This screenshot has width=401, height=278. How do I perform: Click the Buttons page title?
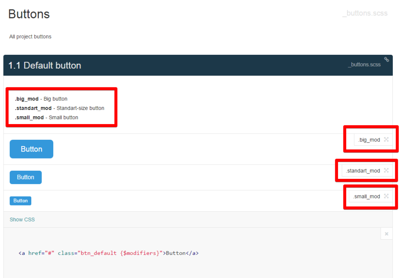tap(29, 14)
